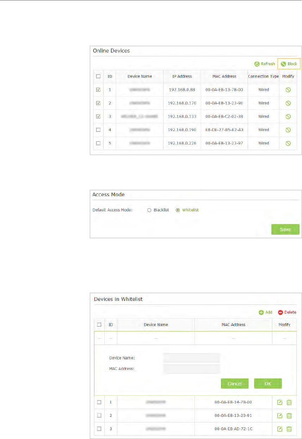Check whitelist row 00-0A-EB-13-20-91
The width and height of the screenshot is (302, 439).
(x=99, y=415)
